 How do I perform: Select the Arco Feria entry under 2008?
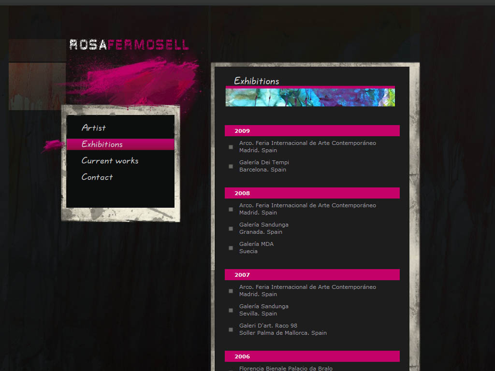point(307,209)
